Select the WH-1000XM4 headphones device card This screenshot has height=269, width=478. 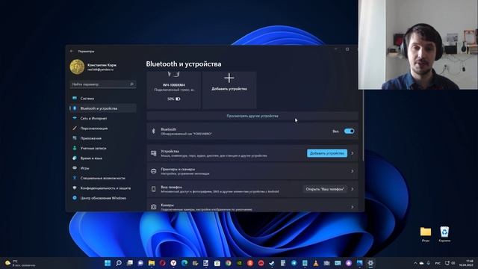point(174,90)
